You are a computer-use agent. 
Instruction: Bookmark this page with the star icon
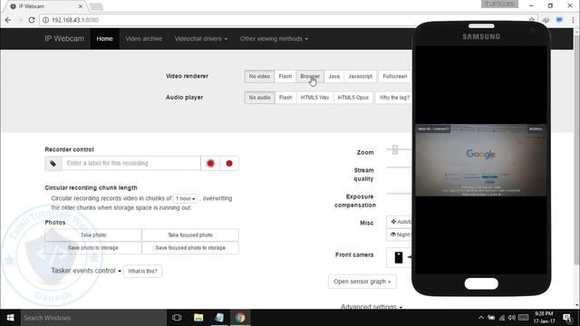pyautogui.click(x=532, y=20)
